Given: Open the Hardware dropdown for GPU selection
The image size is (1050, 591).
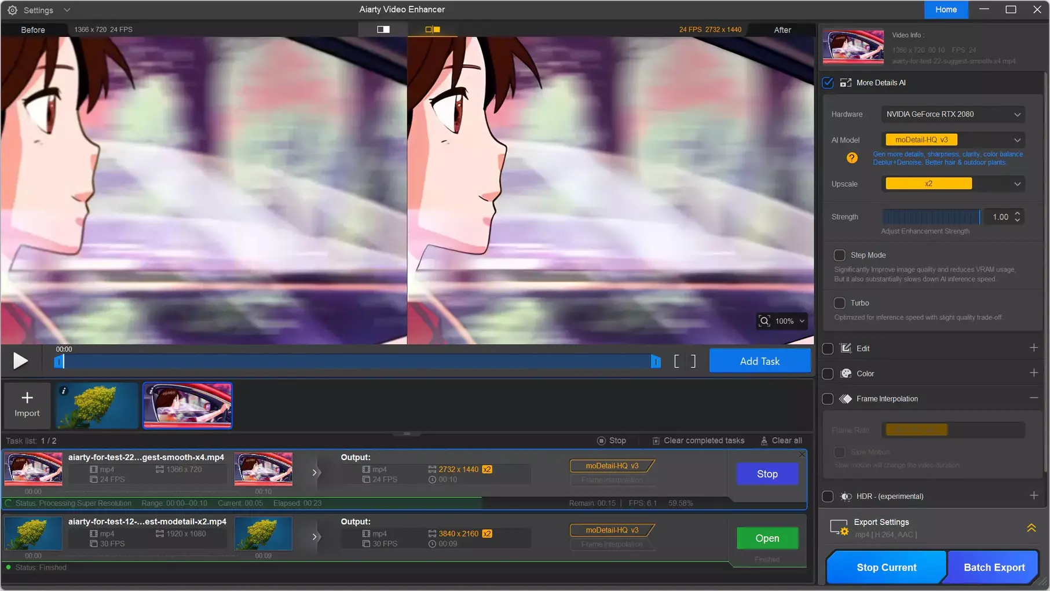Looking at the screenshot, I should coord(953,114).
